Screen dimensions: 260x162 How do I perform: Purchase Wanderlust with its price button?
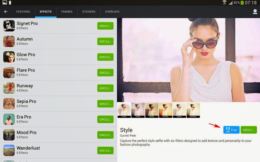point(105,150)
